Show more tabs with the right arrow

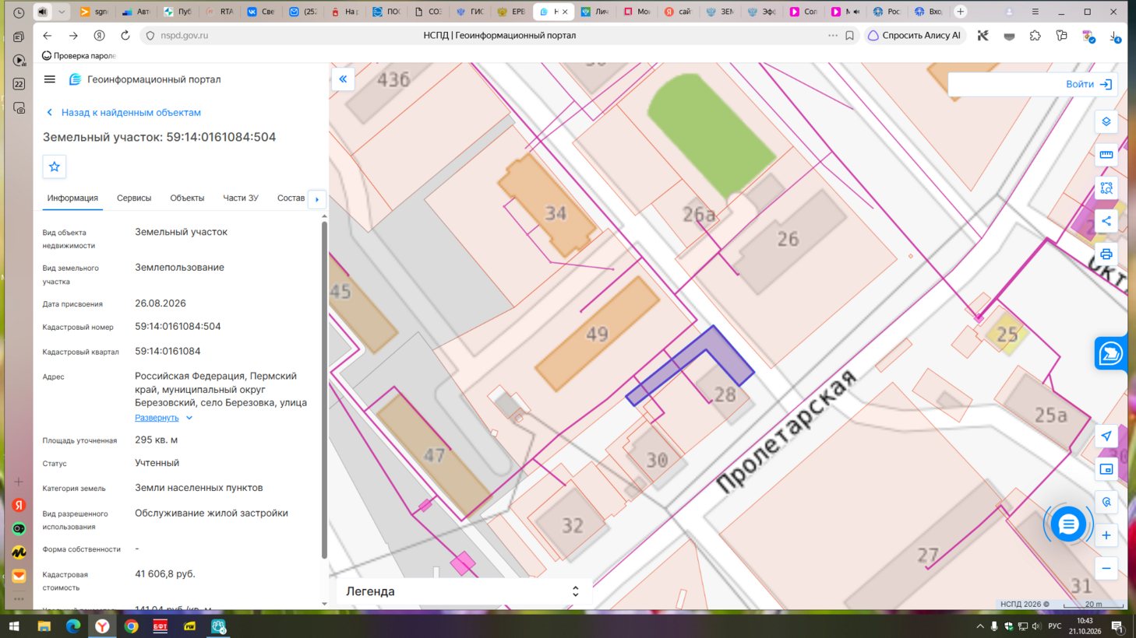(x=317, y=199)
